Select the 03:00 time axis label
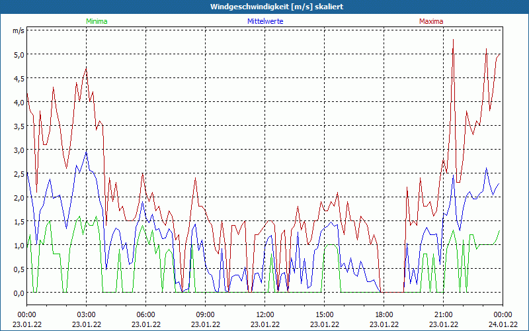The image size is (529, 331). [86, 314]
